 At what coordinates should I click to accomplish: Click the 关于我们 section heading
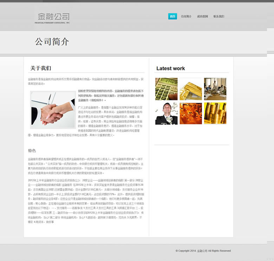[x=40, y=68]
